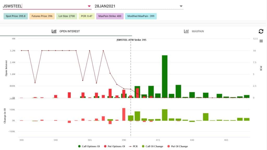Click the PCR: 0.47 badge

87,16
